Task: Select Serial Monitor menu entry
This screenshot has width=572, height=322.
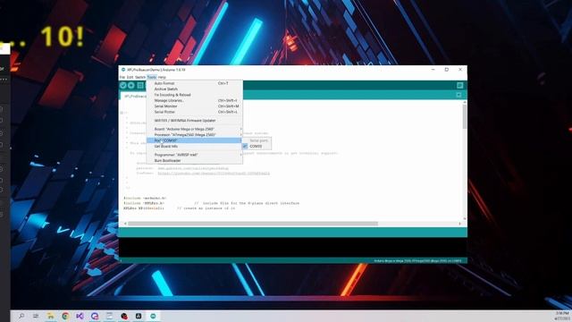Action: tap(194, 106)
